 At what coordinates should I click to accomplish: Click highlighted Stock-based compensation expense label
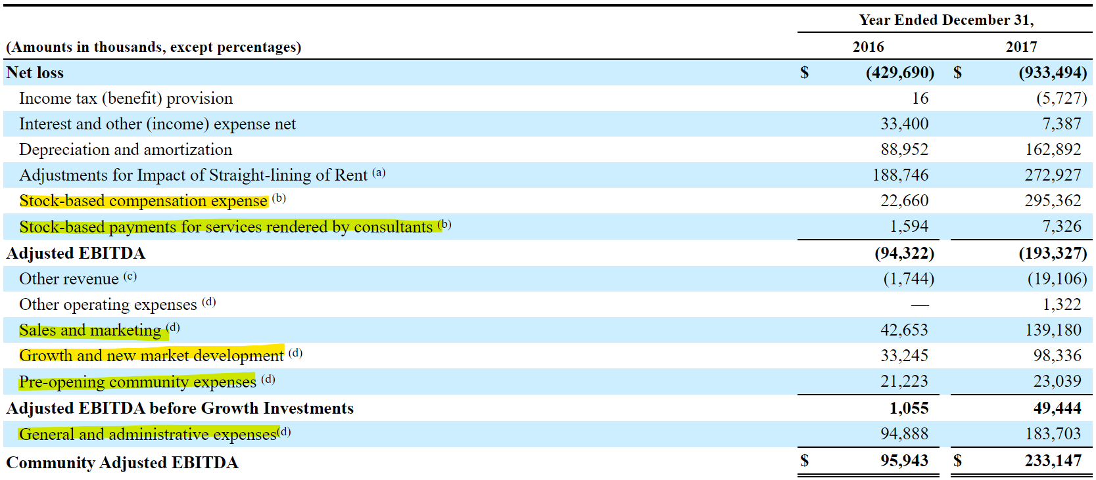pos(143,201)
